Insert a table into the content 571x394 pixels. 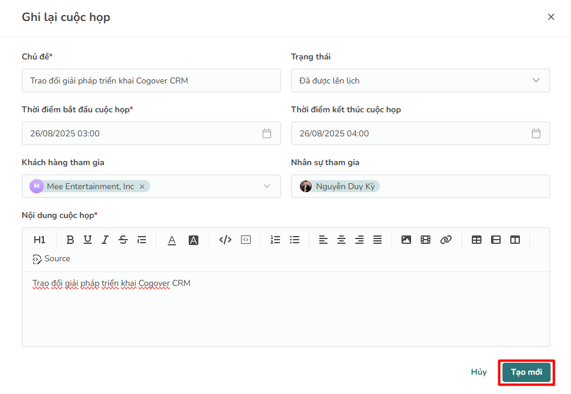477,240
